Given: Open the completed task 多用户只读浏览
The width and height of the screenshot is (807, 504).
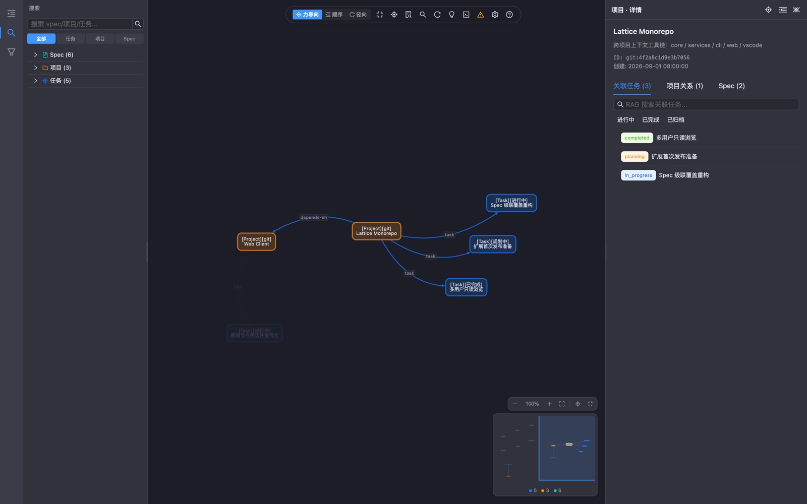Looking at the screenshot, I should 706,138.
